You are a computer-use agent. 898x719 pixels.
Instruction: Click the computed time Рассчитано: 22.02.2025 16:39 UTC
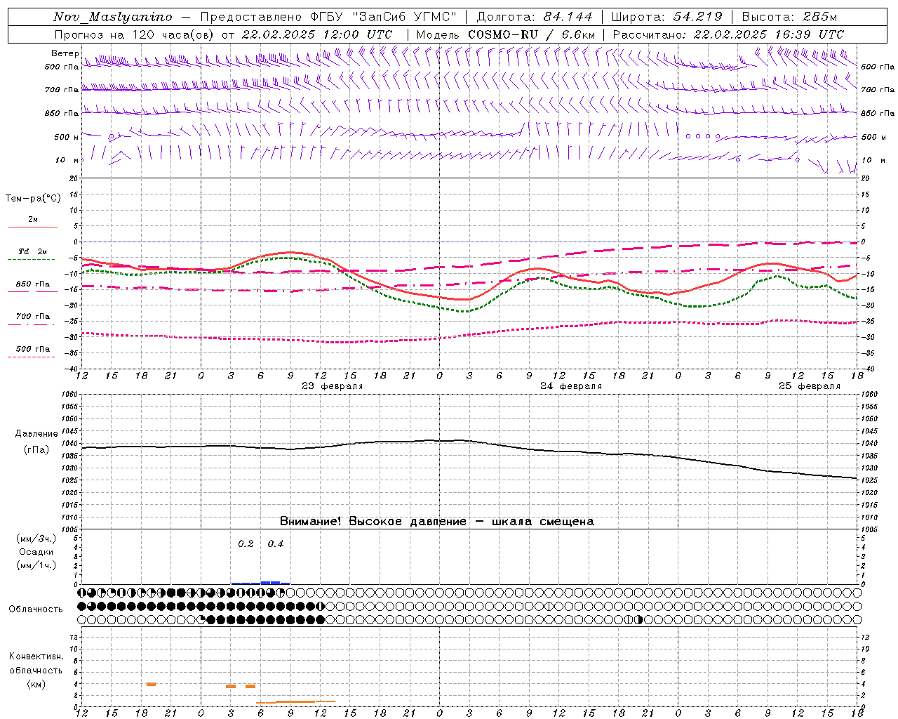(728, 34)
